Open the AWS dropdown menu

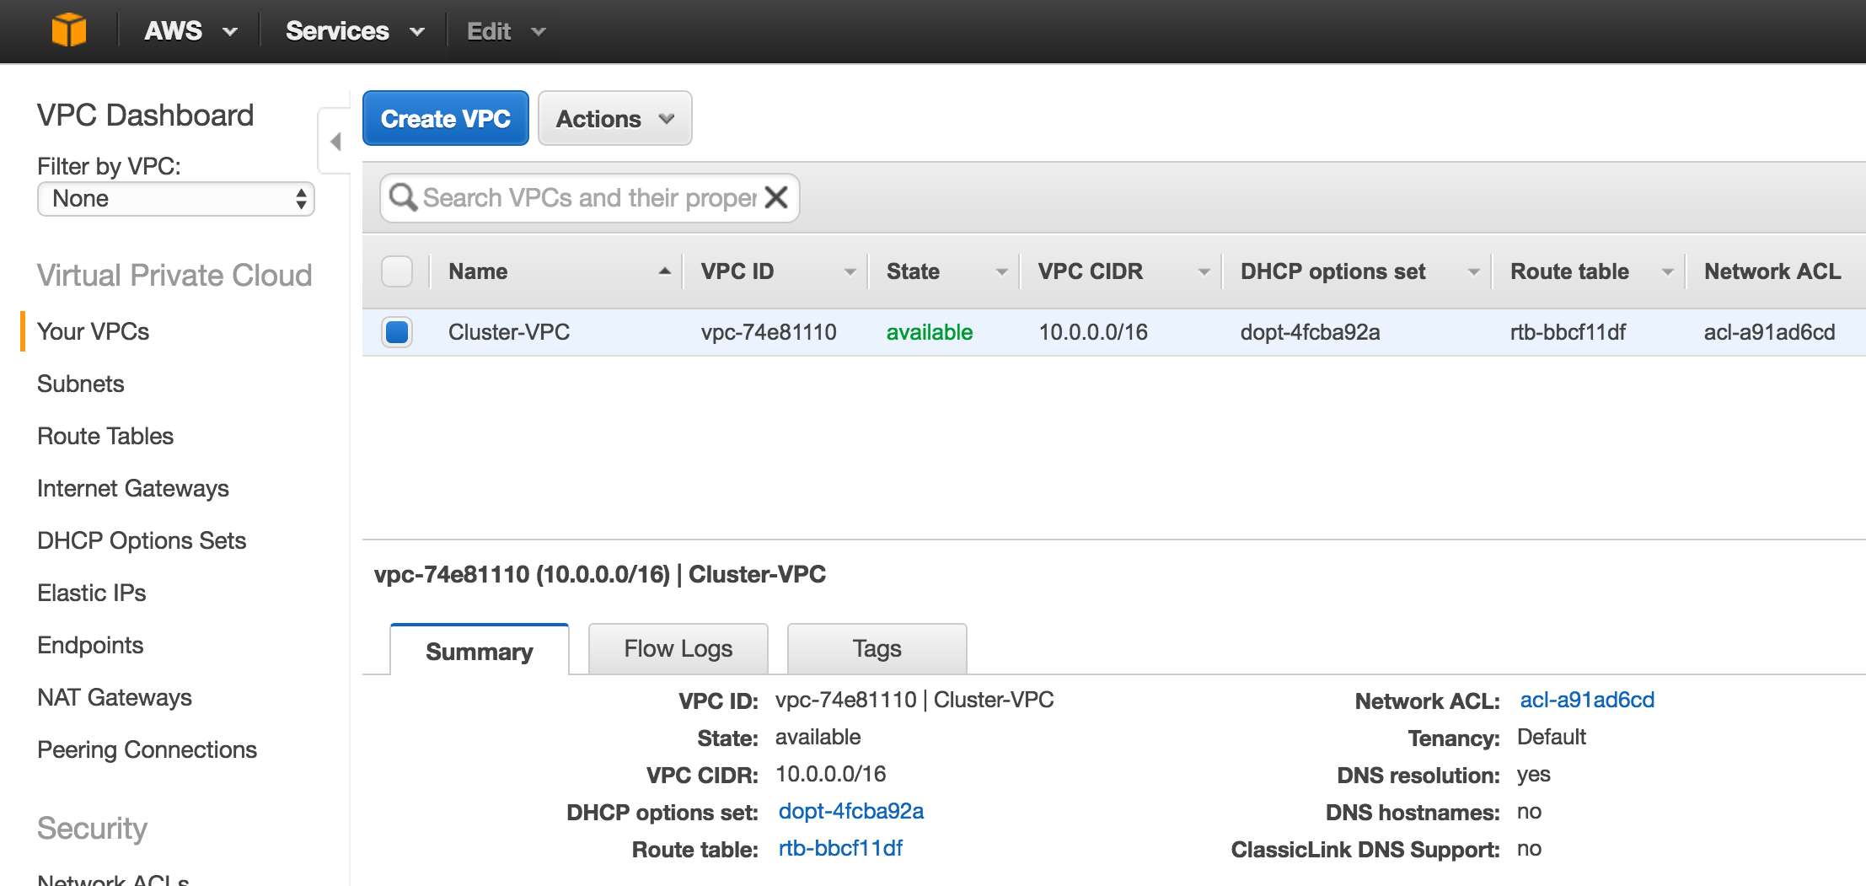tap(190, 31)
